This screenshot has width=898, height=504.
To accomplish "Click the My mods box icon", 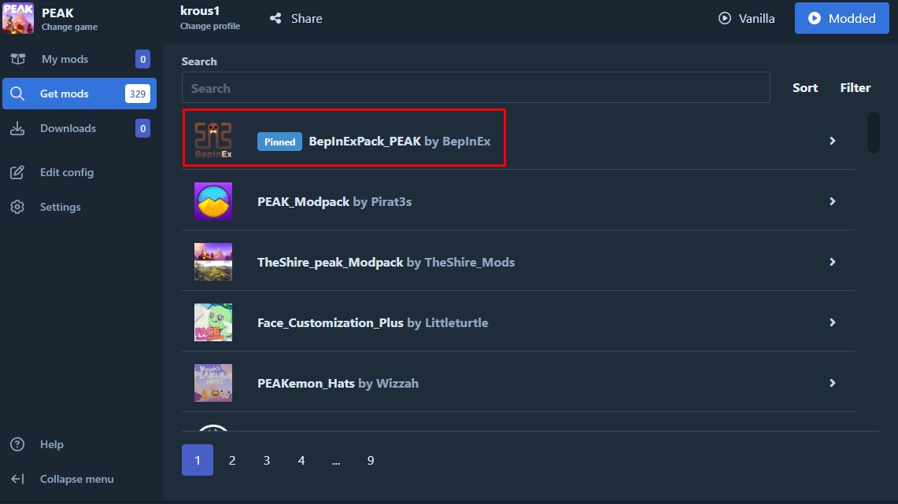I will click(18, 59).
